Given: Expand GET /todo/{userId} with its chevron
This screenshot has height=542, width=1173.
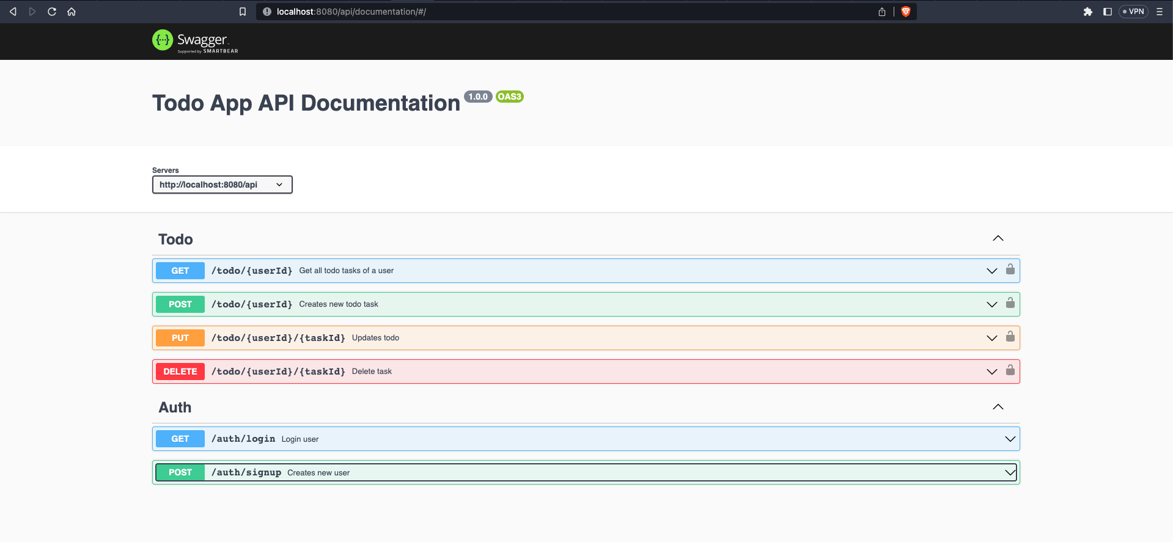Looking at the screenshot, I should (x=992, y=271).
